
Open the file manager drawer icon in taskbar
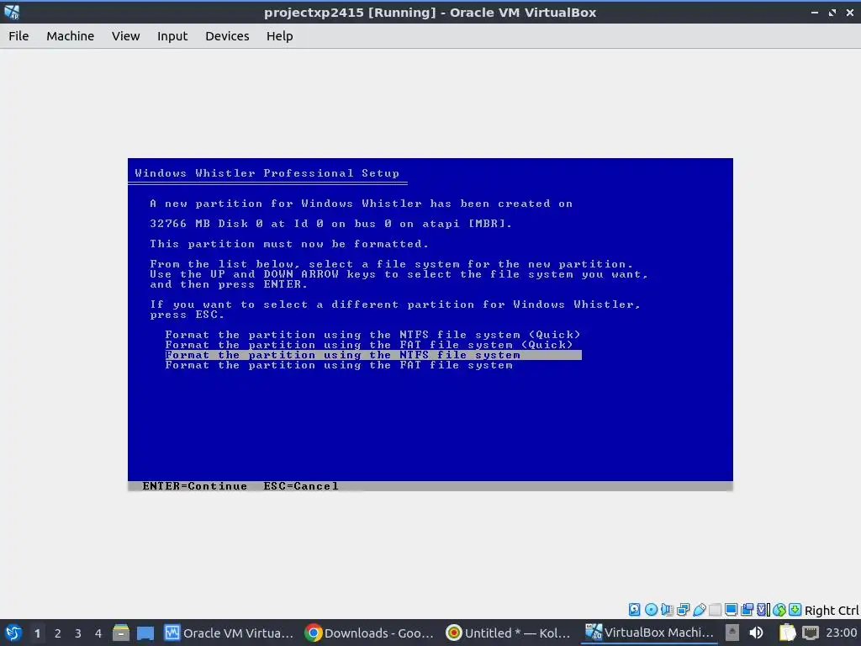click(x=121, y=633)
